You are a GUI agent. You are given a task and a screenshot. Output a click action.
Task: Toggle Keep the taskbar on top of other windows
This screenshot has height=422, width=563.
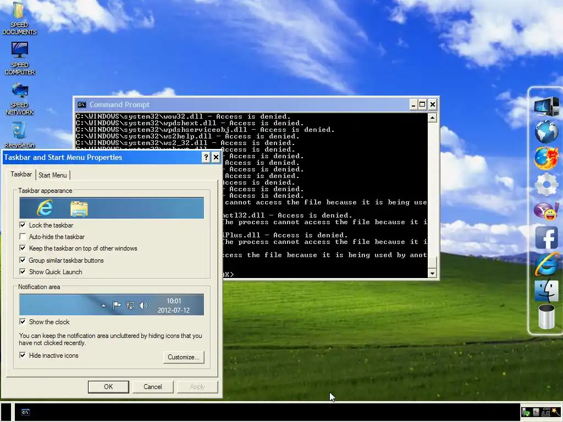tap(23, 248)
